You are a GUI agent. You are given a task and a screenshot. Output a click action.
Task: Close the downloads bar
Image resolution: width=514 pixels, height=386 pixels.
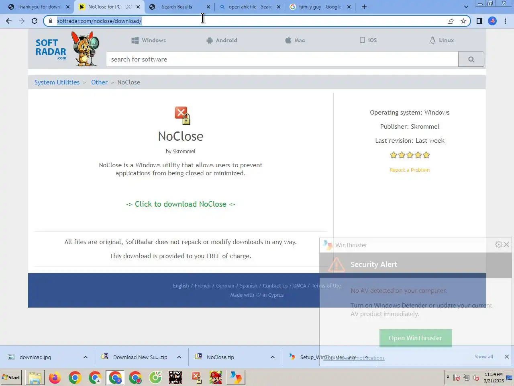click(506, 357)
